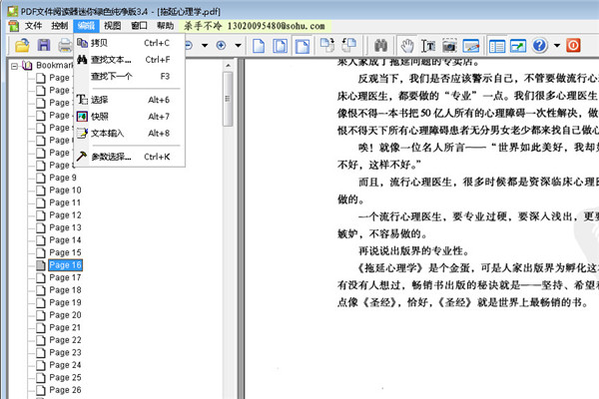Viewport: 599px width, 399px height.
Task: Open the 帮助 menu
Action: [x=165, y=25]
